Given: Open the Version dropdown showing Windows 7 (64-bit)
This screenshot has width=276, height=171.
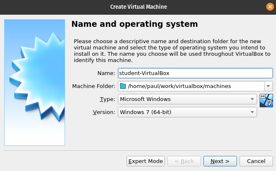Looking at the screenshot, I should pos(187,112).
